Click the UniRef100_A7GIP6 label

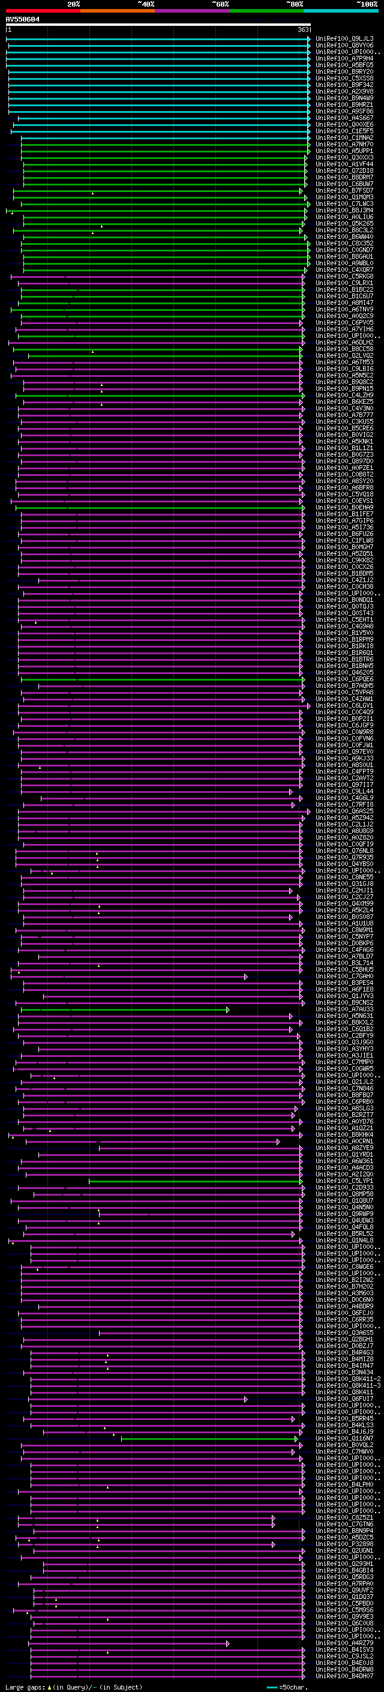[344, 520]
